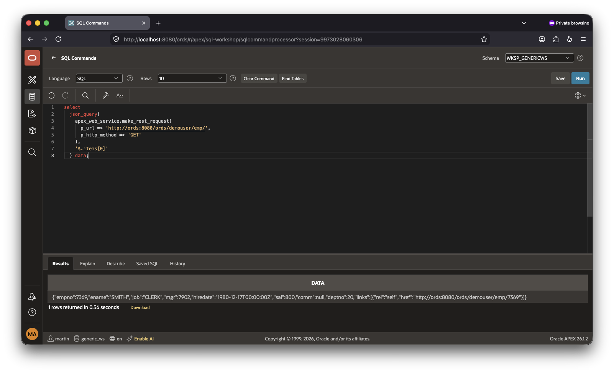The width and height of the screenshot is (614, 373).
Task: Open help for the Schema field
Action: click(x=580, y=58)
